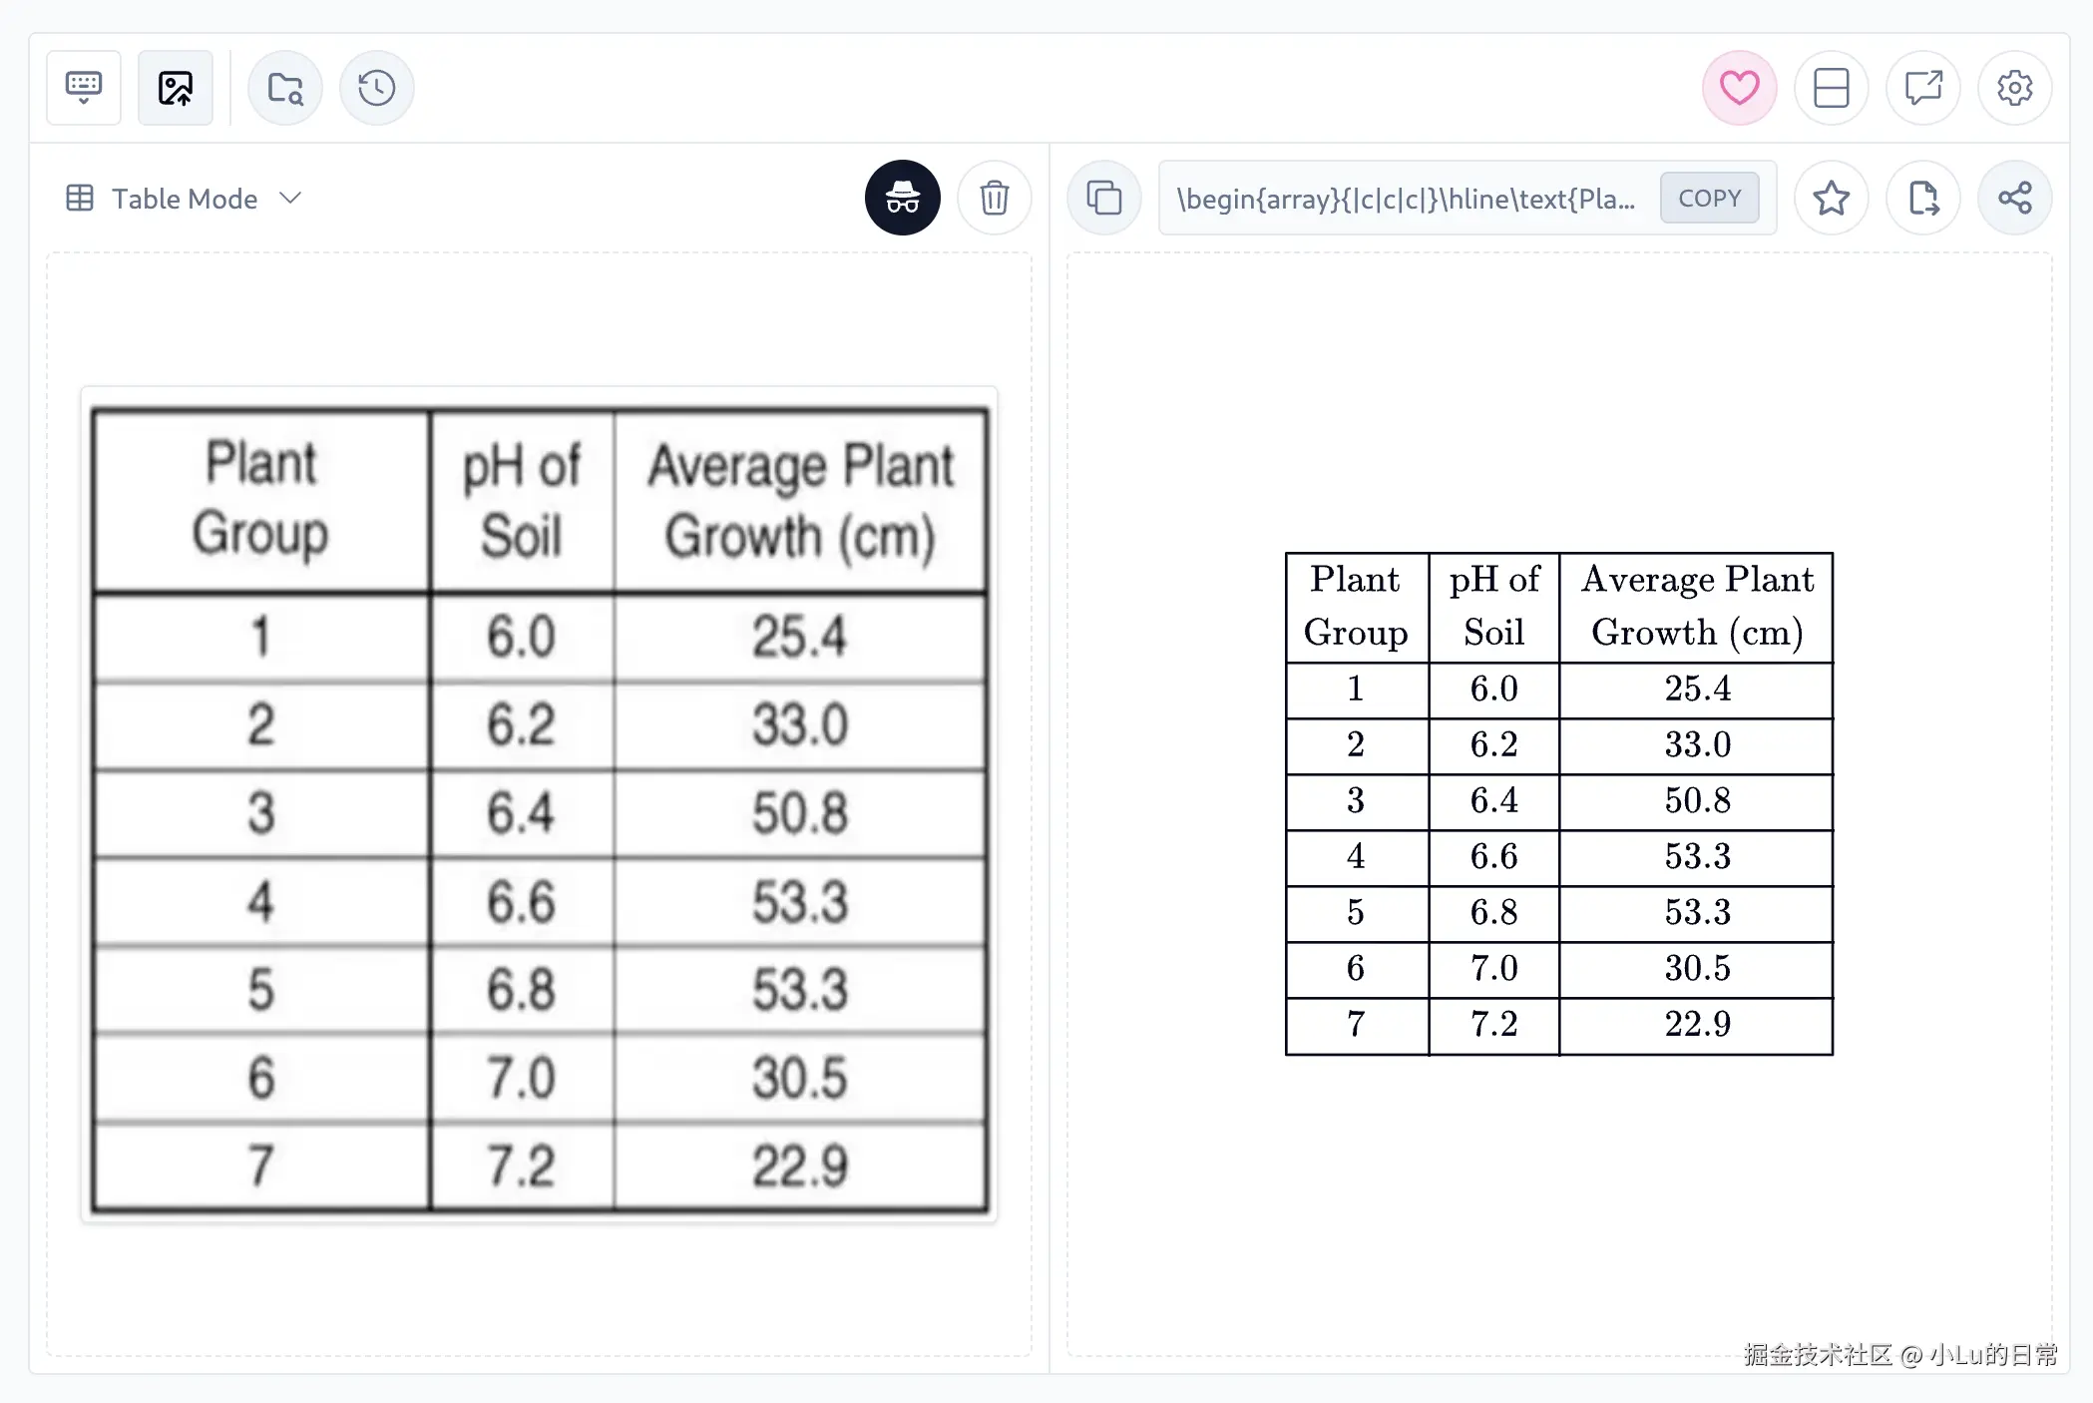
Task: Open the feedback chat icon
Action: point(1922,88)
